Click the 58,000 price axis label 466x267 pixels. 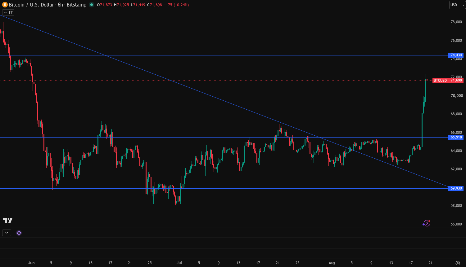coord(456,206)
